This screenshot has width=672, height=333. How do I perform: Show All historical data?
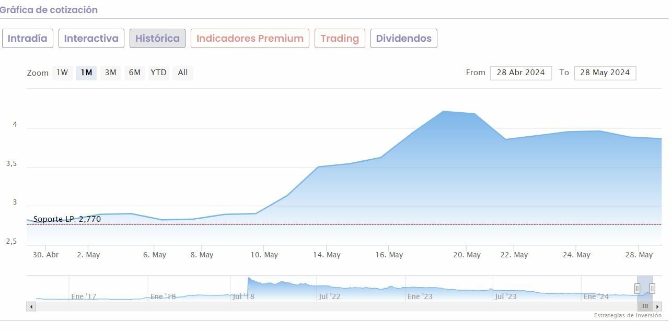pos(182,73)
